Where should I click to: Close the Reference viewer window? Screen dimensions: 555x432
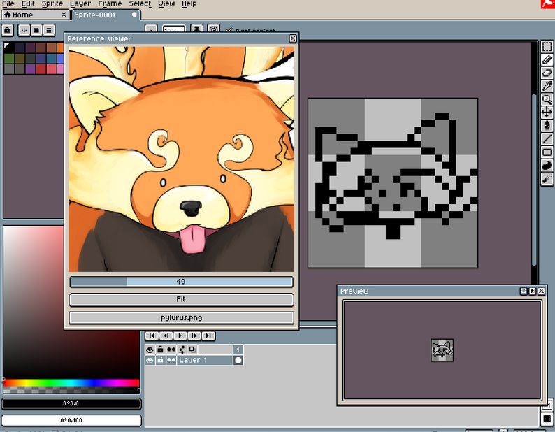pyautogui.click(x=293, y=38)
